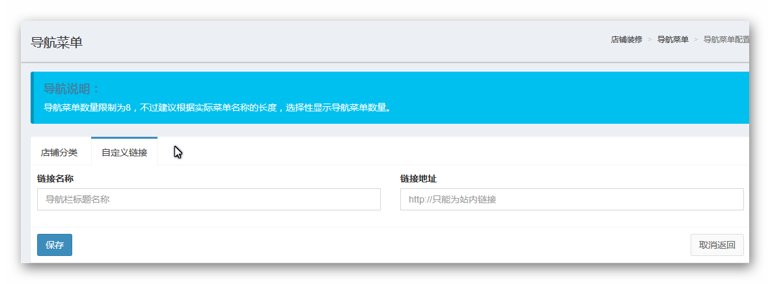Click the 取消返回 button
770x284 pixels.
point(717,245)
